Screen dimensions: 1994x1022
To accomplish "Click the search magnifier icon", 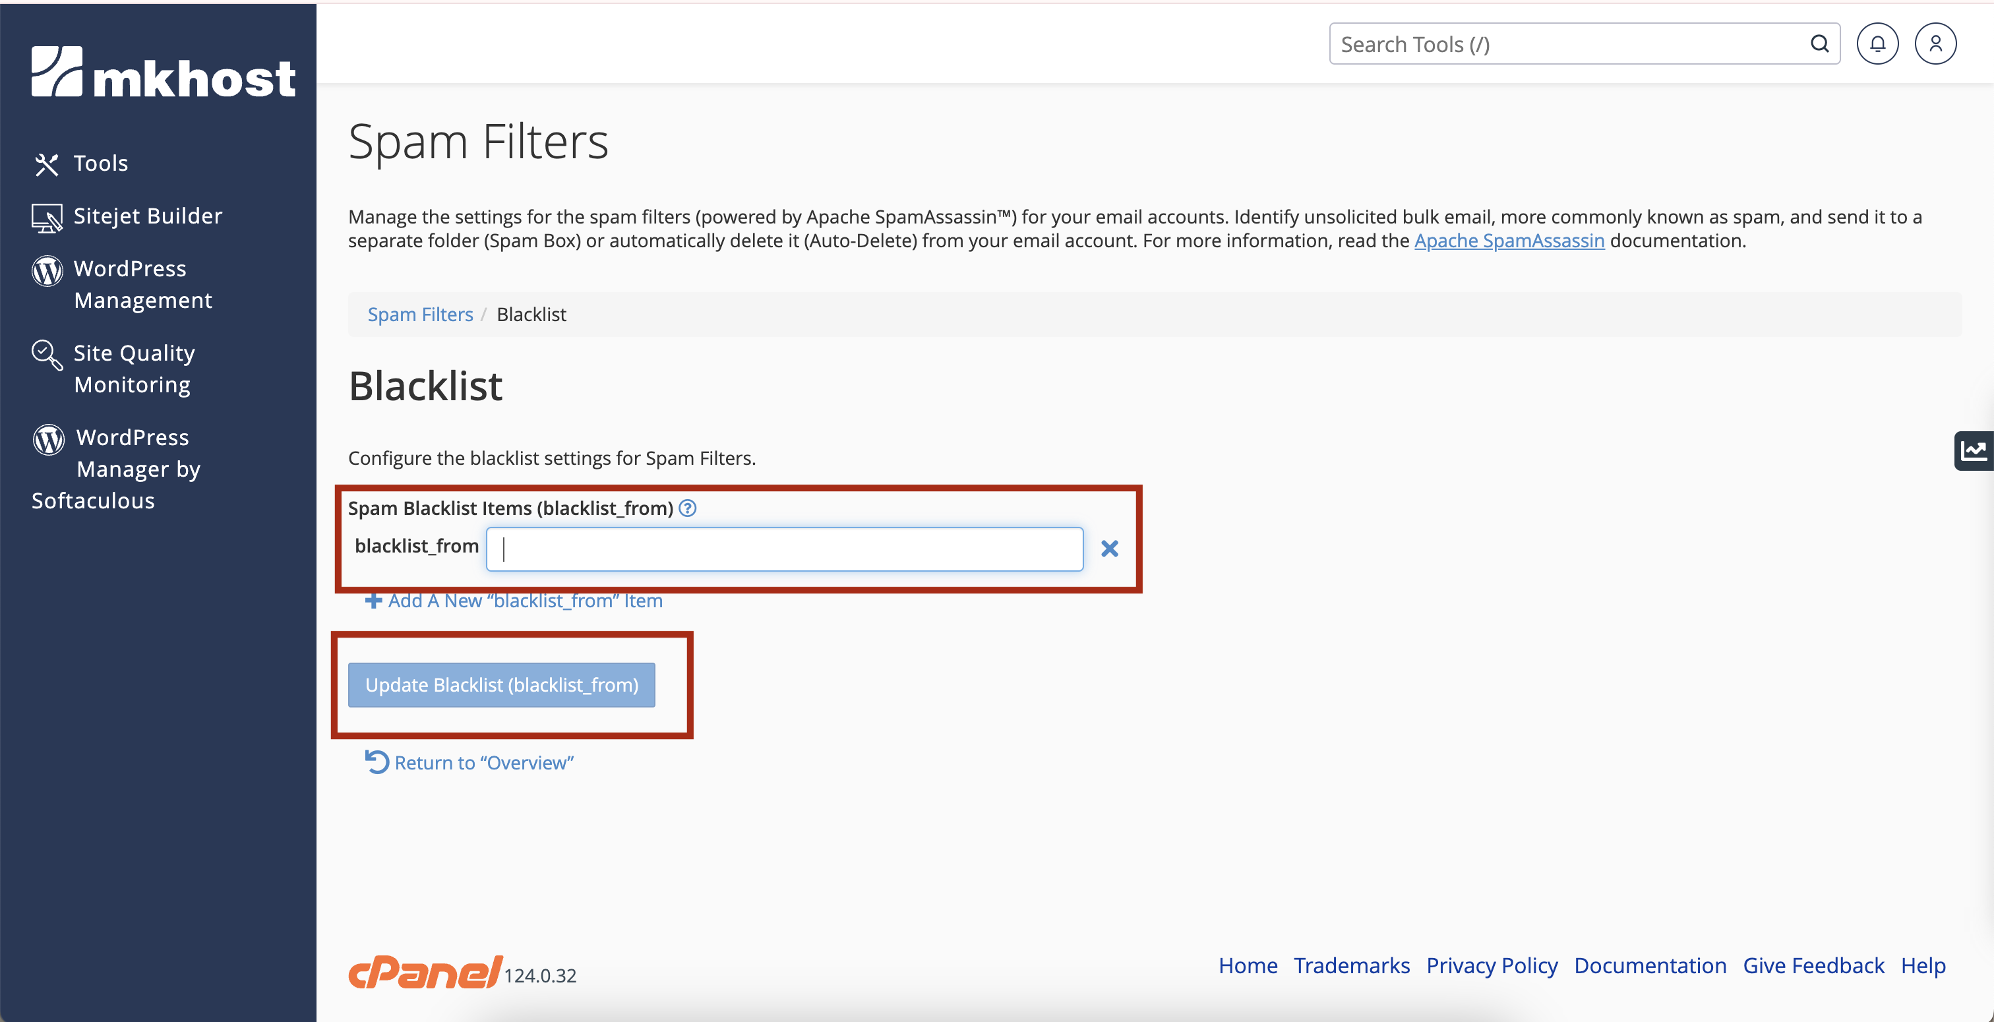I will (1819, 44).
